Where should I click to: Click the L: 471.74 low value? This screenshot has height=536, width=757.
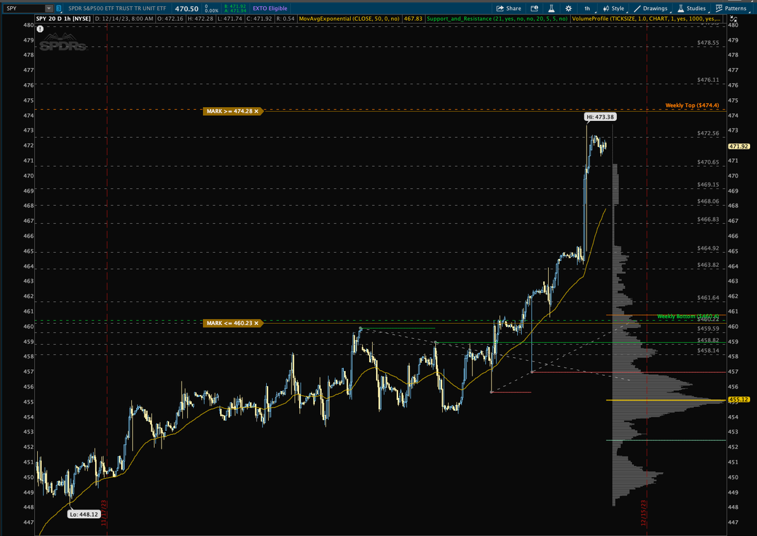point(230,20)
